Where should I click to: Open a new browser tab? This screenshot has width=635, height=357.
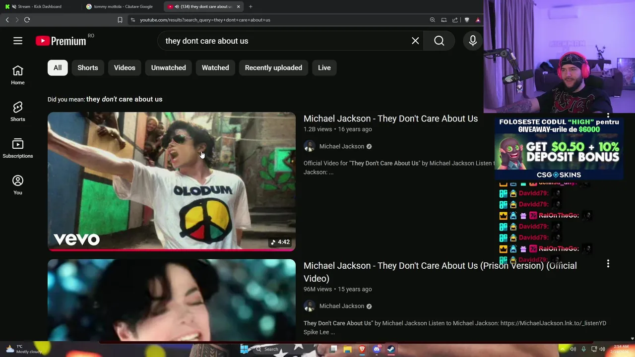[251, 6]
